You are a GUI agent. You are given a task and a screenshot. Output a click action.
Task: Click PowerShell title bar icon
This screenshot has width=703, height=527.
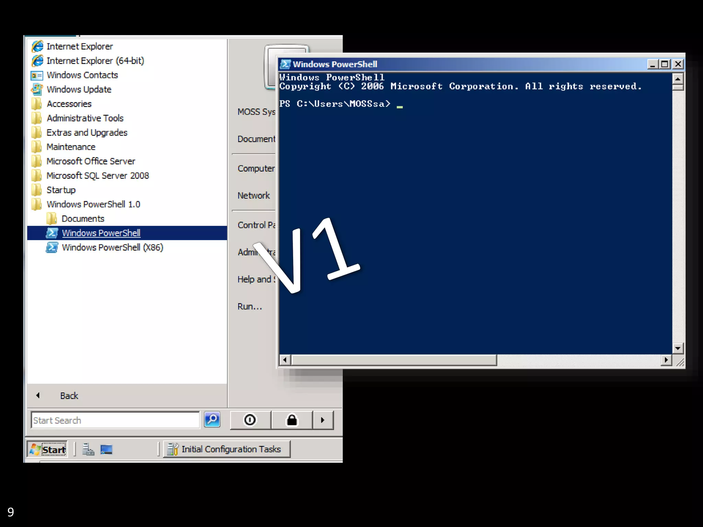(x=285, y=64)
